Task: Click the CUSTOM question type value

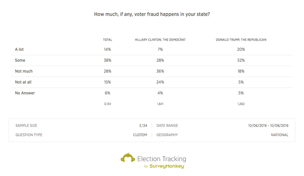Action: (x=140, y=135)
